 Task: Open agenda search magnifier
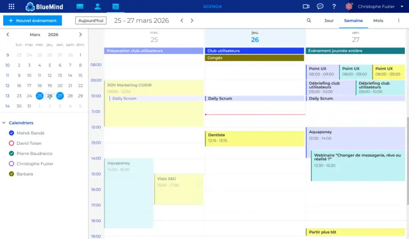309,20
